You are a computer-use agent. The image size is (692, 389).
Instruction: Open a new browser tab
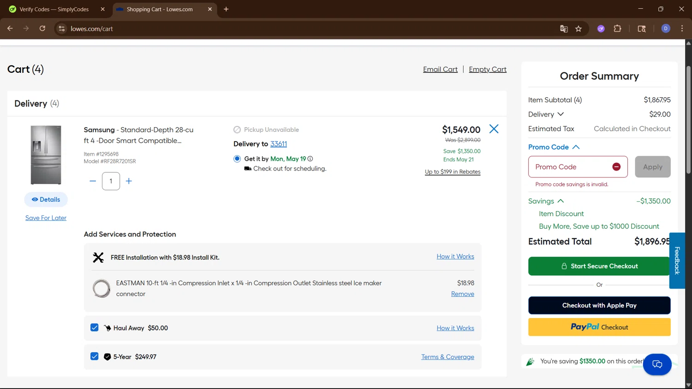pyautogui.click(x=226, y=9)
